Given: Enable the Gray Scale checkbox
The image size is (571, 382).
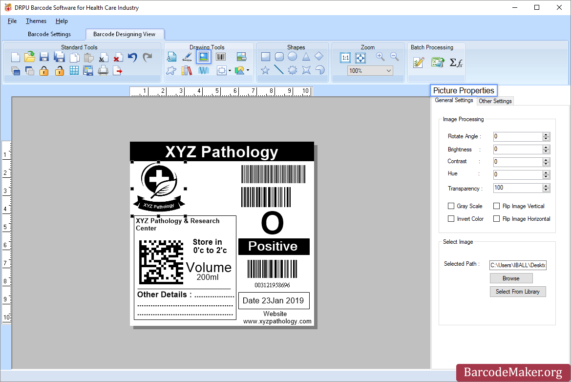Looking at the screenshot, I should click(451, 206).
